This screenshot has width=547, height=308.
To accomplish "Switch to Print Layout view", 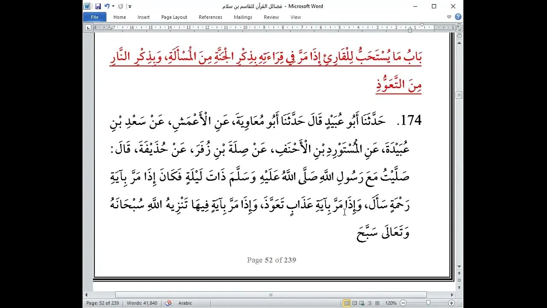I will click(x=347, y=303).
